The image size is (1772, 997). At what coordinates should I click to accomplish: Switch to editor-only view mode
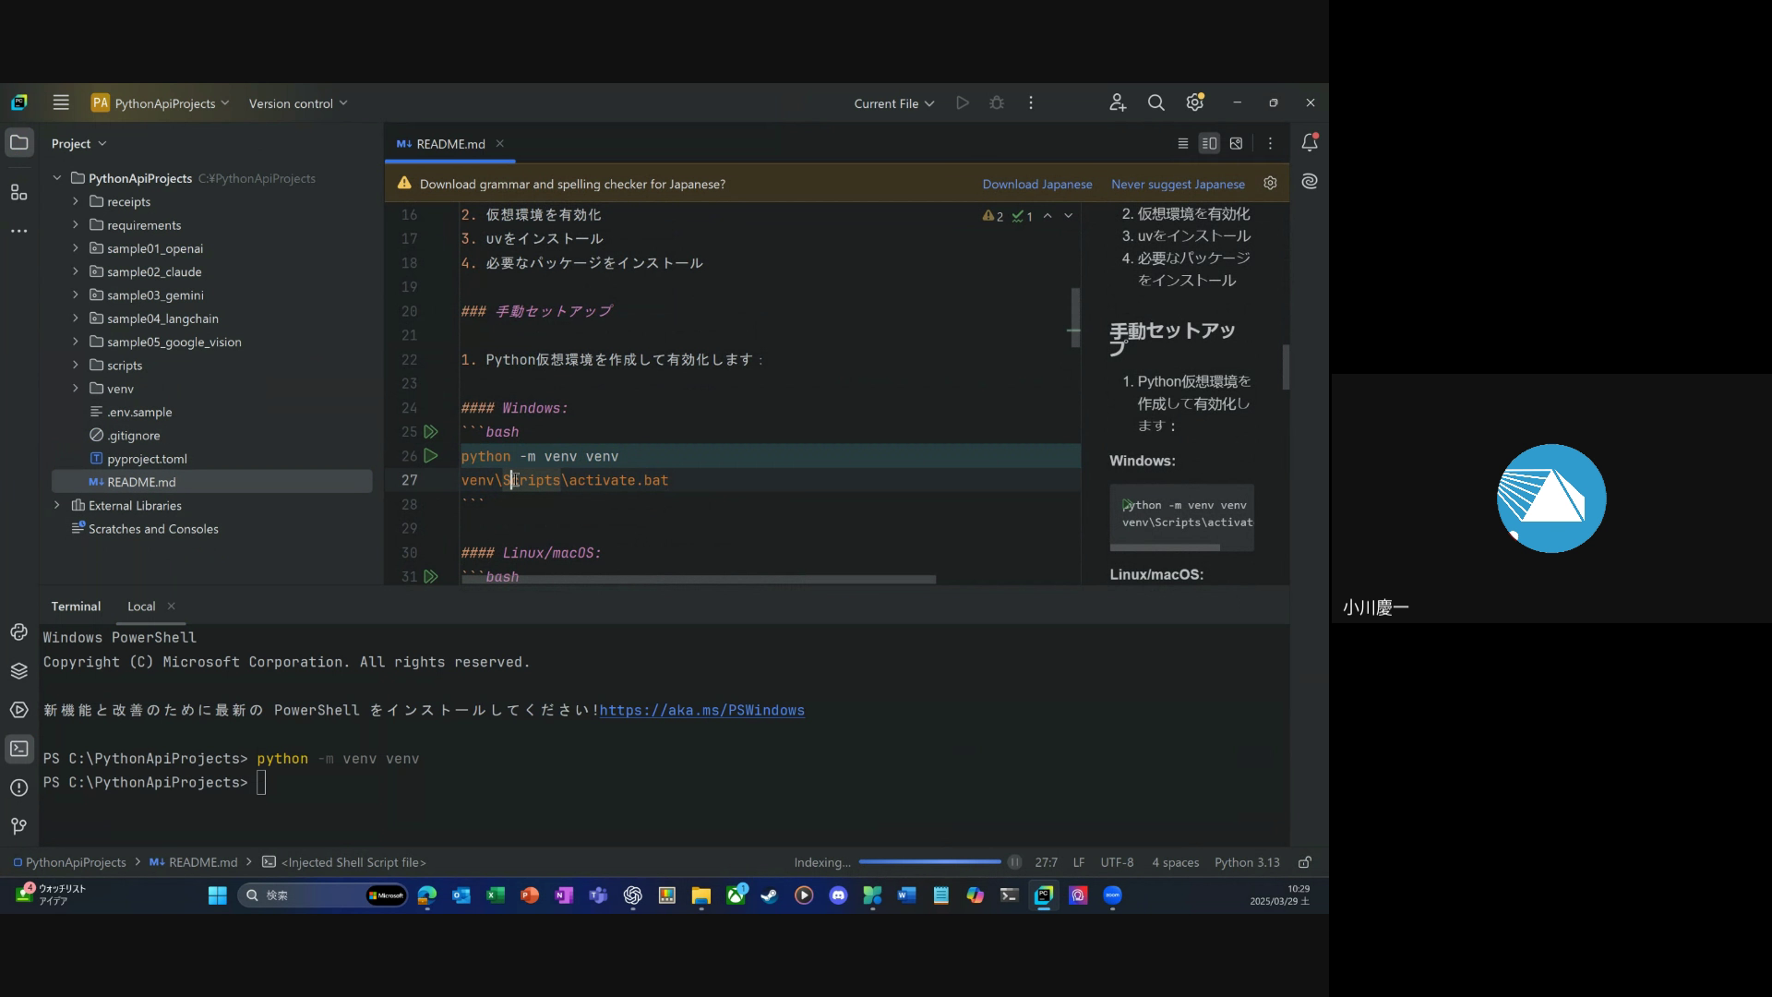point(1182,143)
